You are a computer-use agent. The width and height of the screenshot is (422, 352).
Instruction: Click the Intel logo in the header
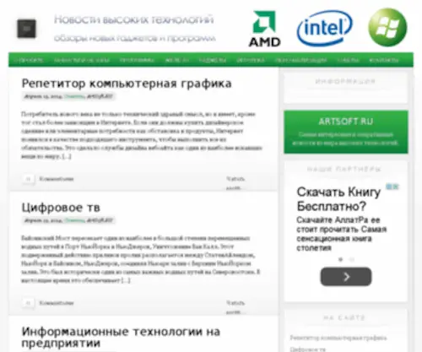coord(325,28)
